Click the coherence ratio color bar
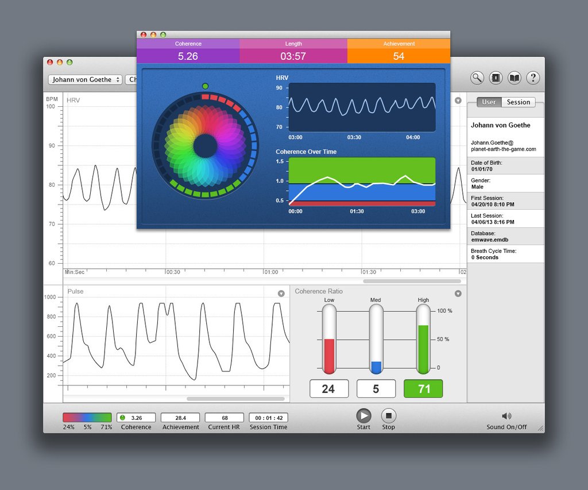 tap(87, 418)
